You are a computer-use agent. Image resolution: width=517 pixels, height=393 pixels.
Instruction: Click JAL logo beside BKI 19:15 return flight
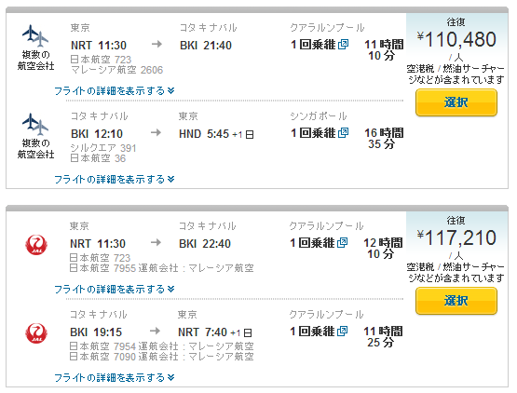(36, 333)
